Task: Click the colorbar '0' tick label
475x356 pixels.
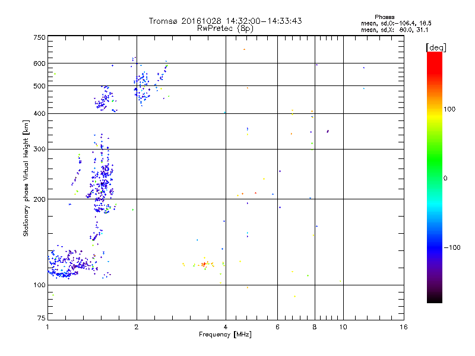Action: [x=445, y=179]
